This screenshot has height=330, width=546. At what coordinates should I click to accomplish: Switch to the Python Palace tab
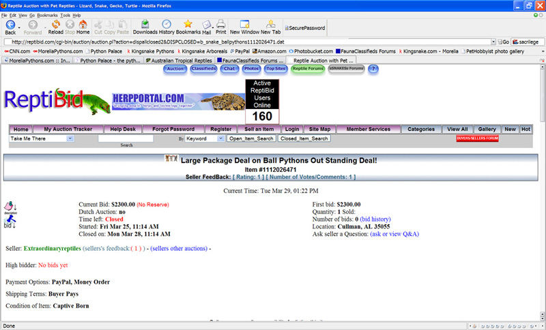pyautogui.click(x=108, y=61)
